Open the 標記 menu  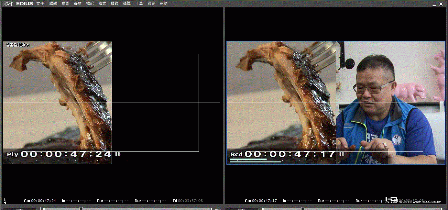click(90, 4)
